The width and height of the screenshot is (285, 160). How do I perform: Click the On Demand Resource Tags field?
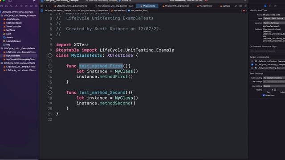267,51
